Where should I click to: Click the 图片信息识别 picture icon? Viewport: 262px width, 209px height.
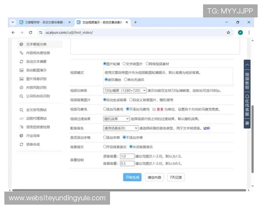click(x=21, y=79)
